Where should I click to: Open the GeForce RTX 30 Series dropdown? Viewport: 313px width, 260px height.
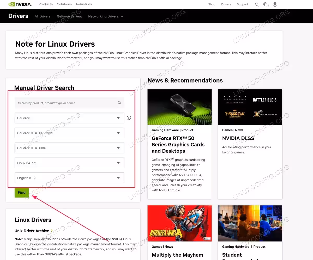pos(69,133)
